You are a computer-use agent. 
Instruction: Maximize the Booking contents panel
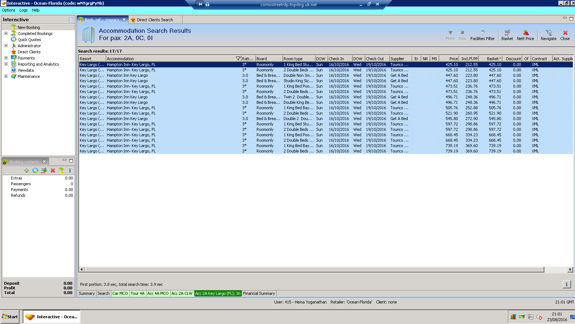(71, 161)
